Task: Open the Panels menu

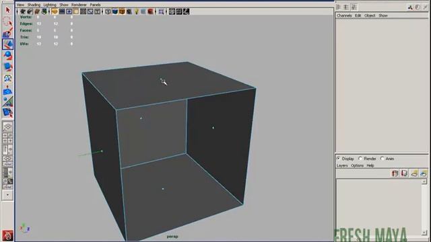Action: [x=95, y=5]
